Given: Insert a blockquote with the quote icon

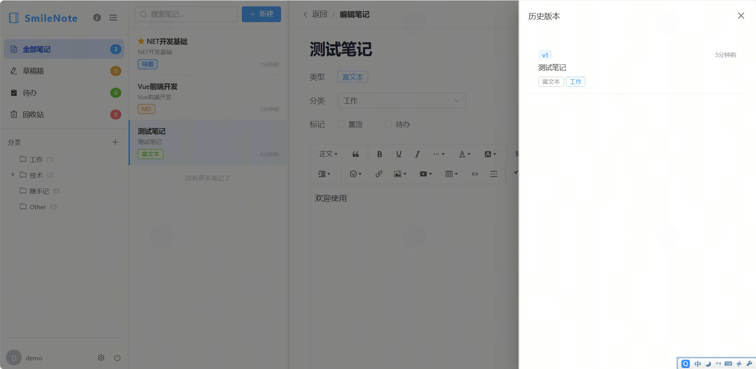Looking at the screenshot, I should click(355, 154).
